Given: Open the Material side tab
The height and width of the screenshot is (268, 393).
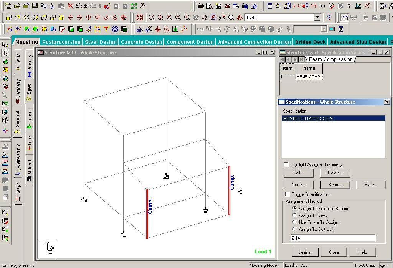Looking at the screenshot, I should (x=30, y=169).
